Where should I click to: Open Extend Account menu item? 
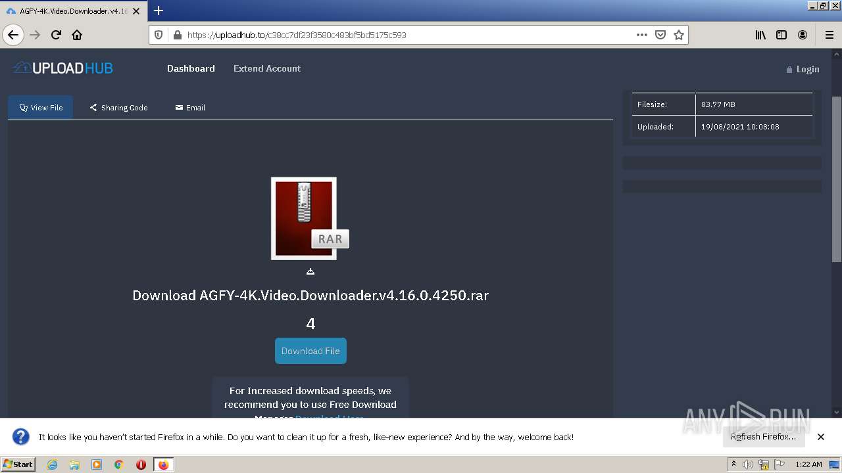point(267,68)
